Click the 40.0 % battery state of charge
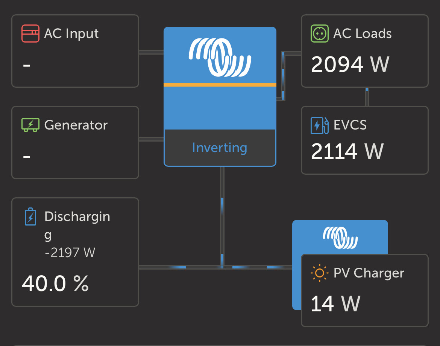 pos(55,283)
